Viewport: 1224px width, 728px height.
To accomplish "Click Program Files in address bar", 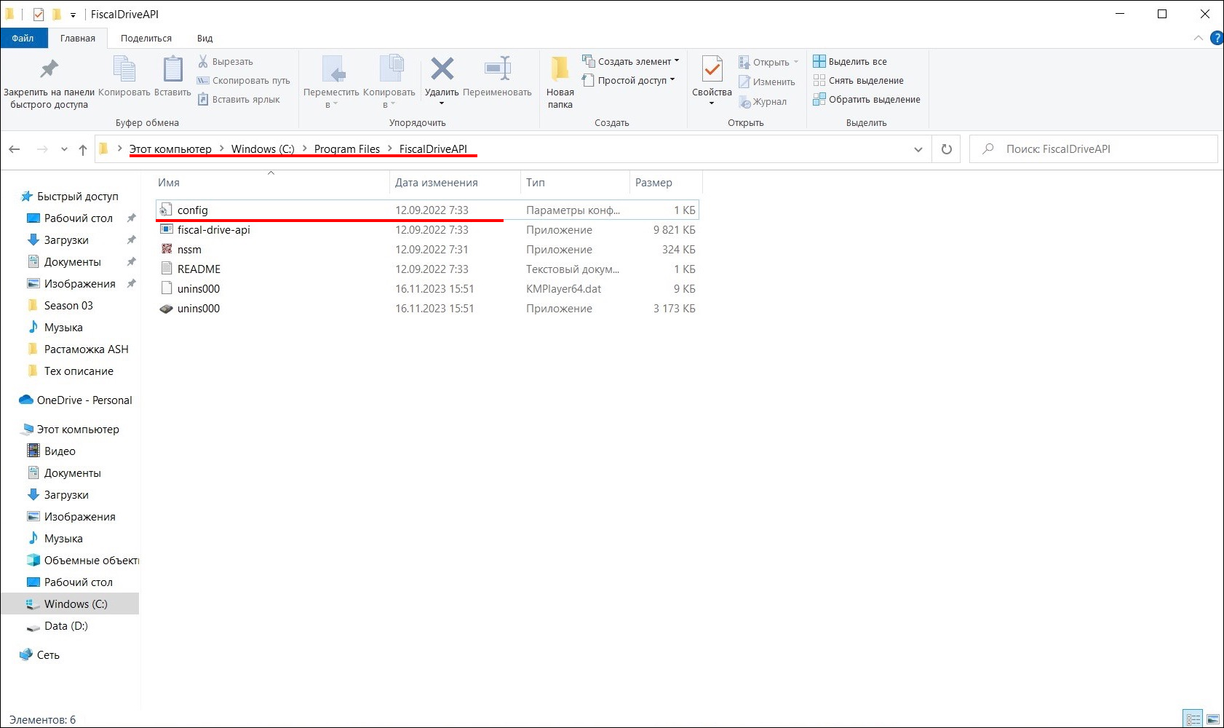I will (x=347, y=149).
